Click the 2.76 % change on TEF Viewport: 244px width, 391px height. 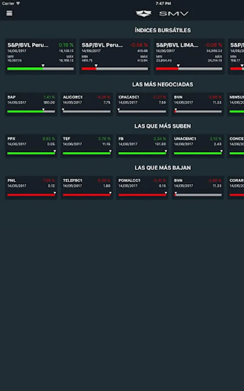(x=104, y=139)
